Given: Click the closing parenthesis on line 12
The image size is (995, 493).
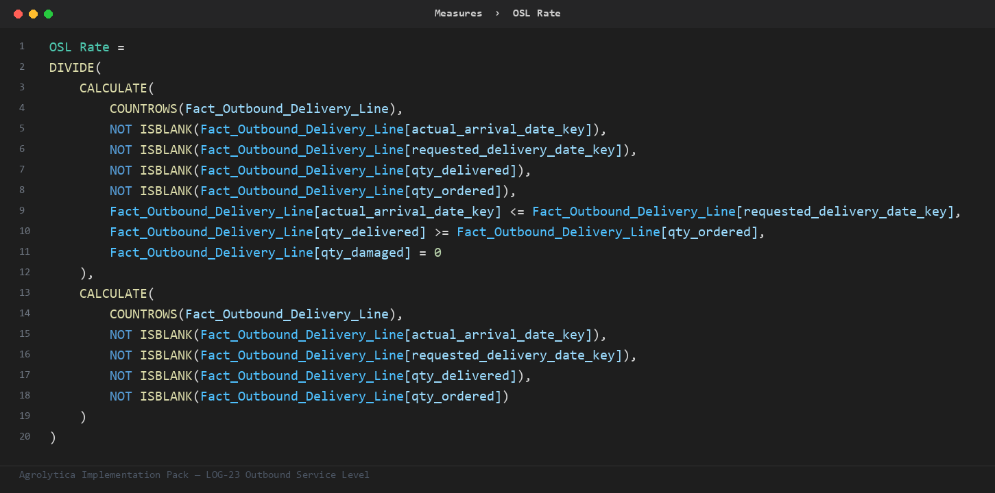Looking at the screenshot, I should (83, 273).
